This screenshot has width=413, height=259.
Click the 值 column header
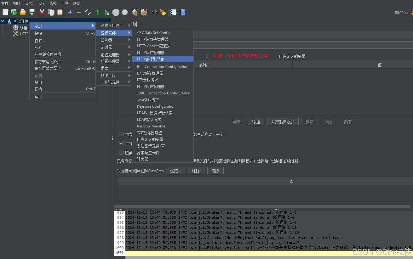(x=353, y=65)
